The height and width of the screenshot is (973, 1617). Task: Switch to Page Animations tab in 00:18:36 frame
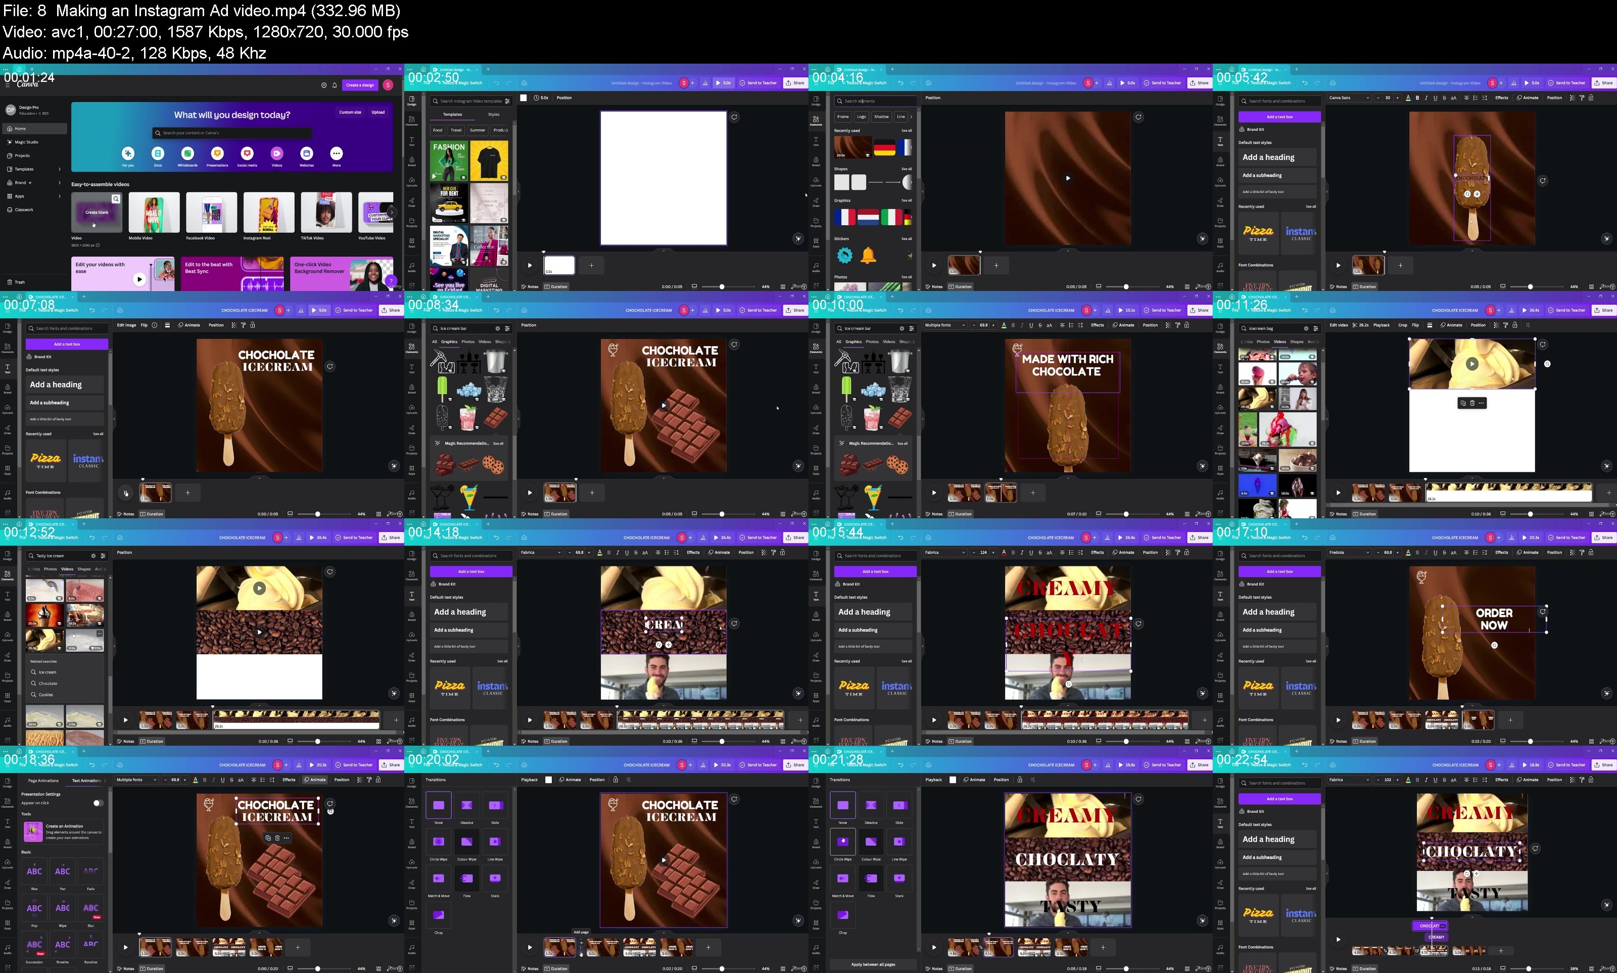coord(43,781)
